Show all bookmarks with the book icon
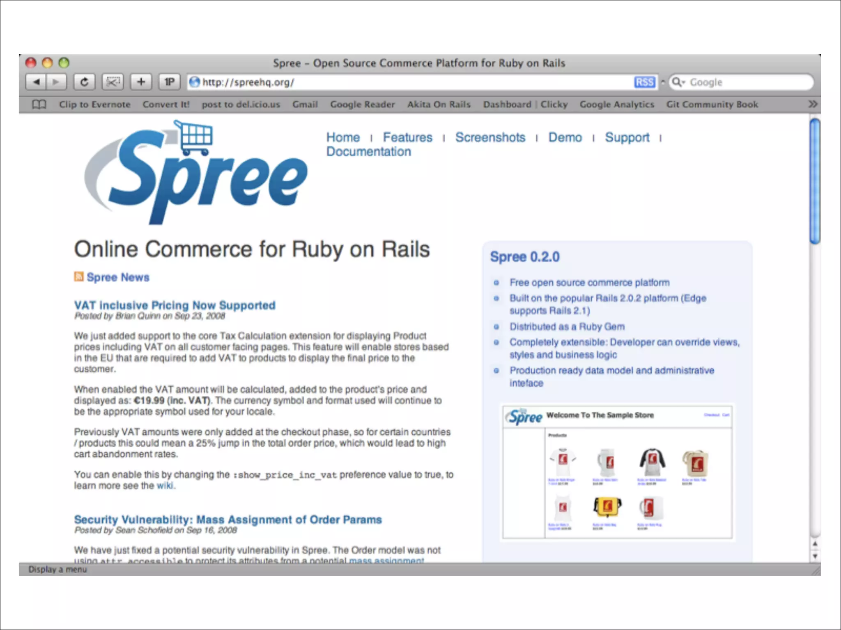 coord(39,105)
